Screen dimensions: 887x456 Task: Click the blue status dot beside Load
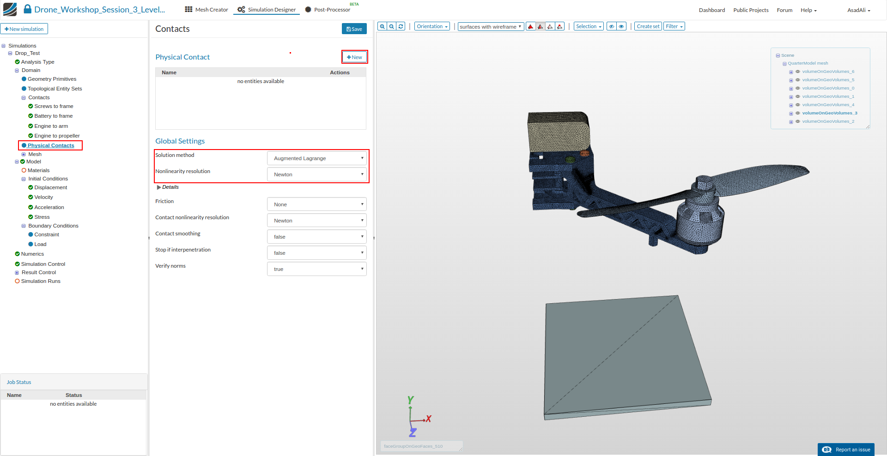tap(30, 244)
